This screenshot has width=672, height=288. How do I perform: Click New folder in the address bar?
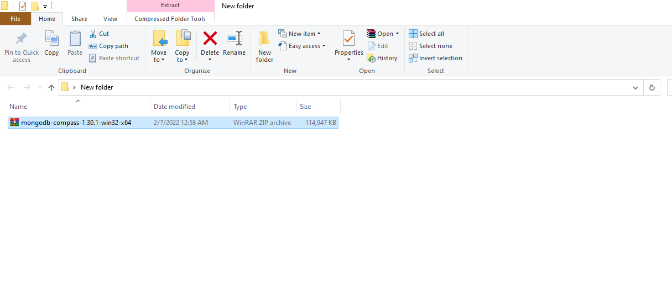[x=97, y=87]
